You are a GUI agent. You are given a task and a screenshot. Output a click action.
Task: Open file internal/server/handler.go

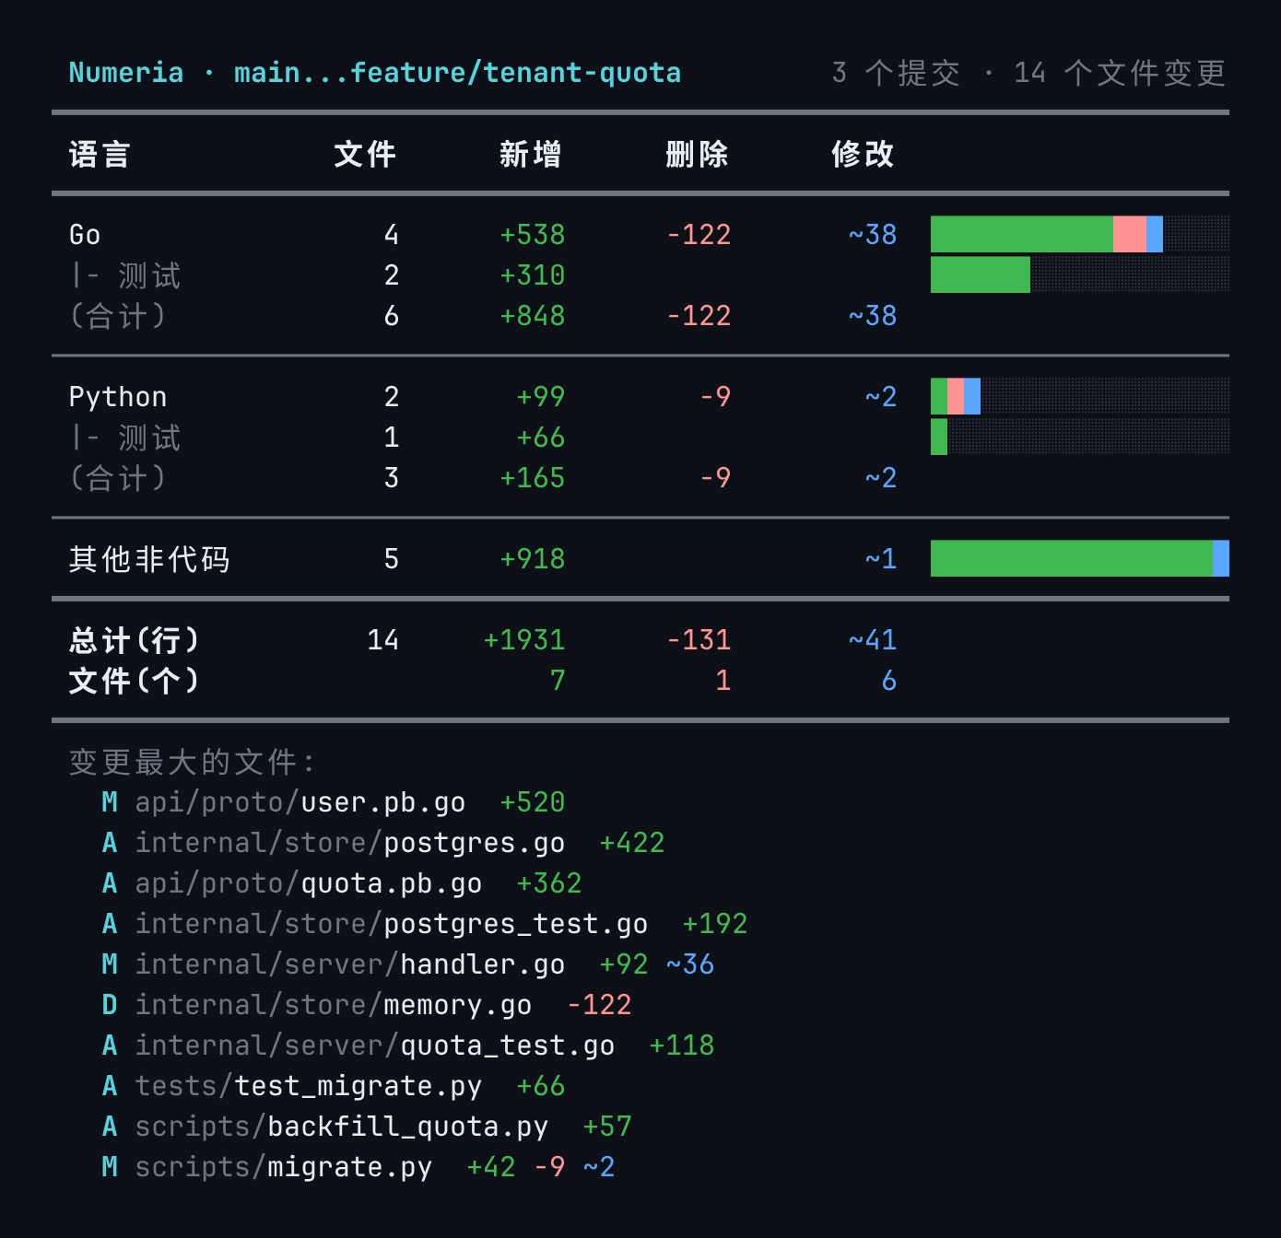pyautogui.click(x=350, y=964)
